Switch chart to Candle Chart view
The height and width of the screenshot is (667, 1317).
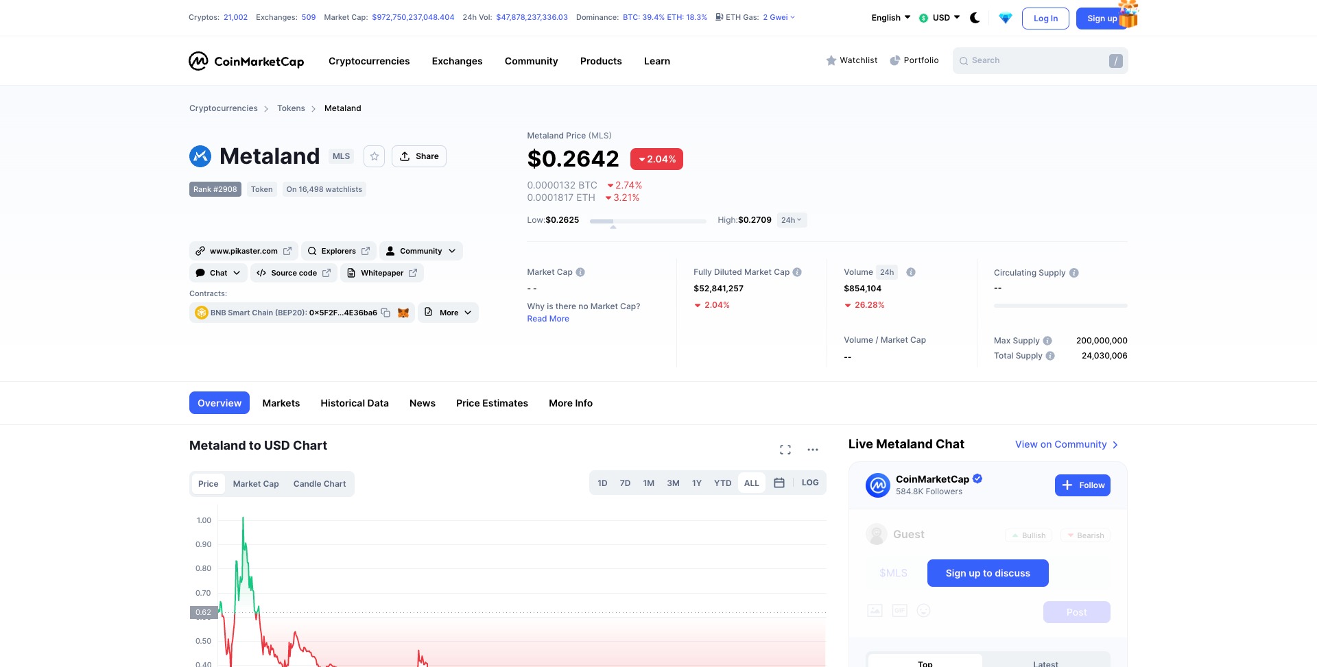click(x=320, y=484)
